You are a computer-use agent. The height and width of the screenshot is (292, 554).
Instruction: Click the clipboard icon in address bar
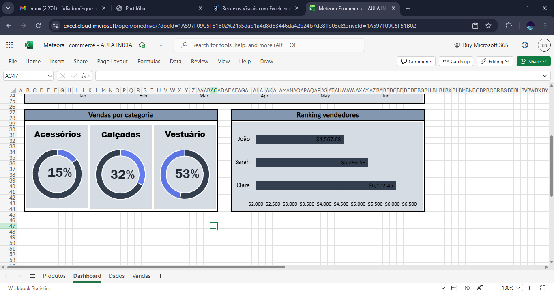click(x=475, y=26)
